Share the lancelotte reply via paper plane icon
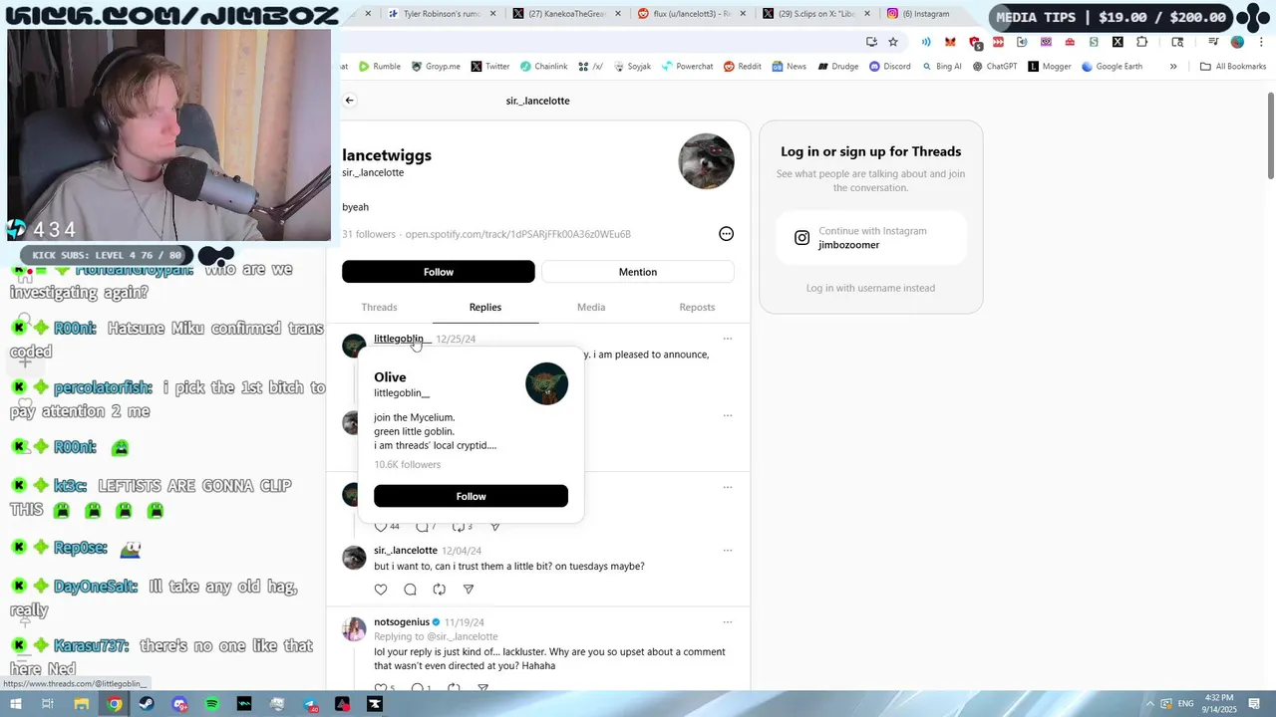The height and width of the screenshot is (717, 1276). (469, 590)
